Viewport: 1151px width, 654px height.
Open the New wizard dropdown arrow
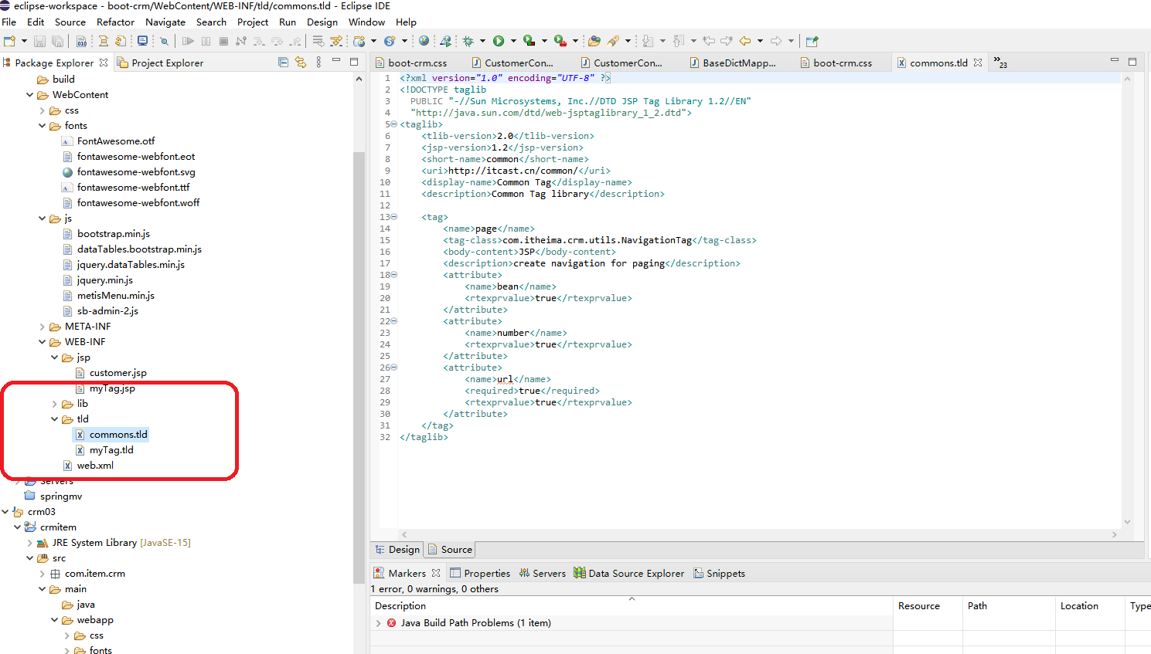tap(24, 41)
